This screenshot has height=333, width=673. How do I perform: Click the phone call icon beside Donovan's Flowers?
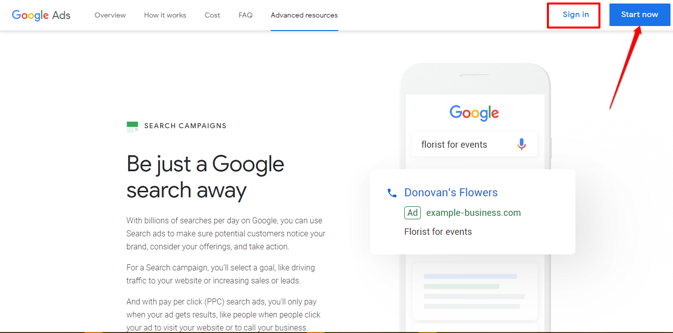[391, 193]
